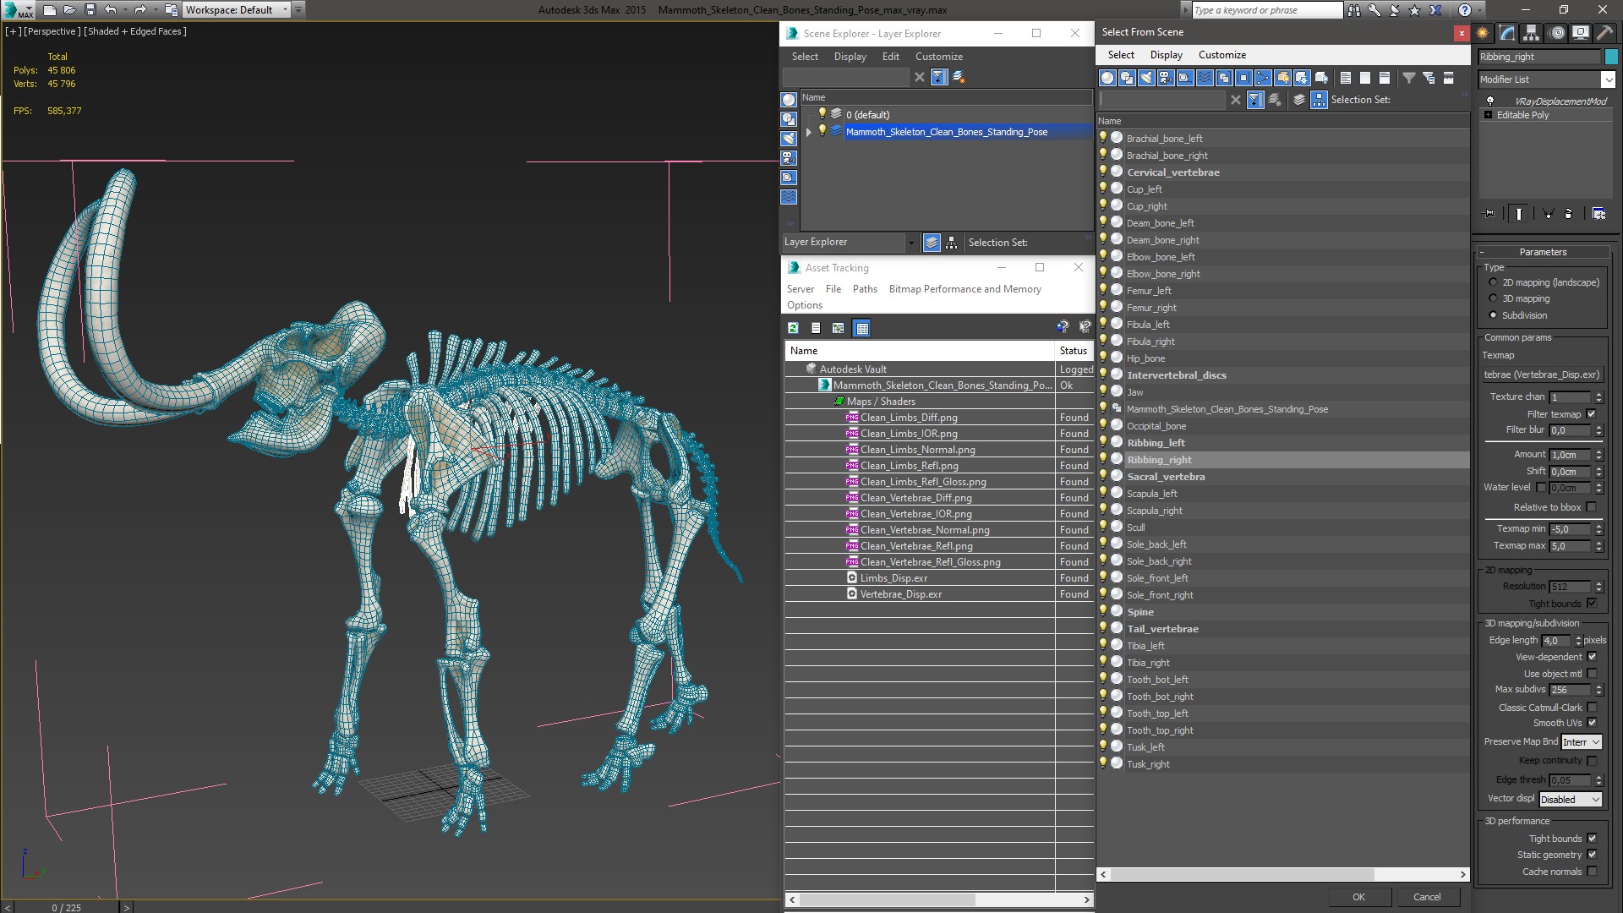Toggle Display Helpers filter in Select From Scene
Screen dimensions: 1623x913
coord(1185,78)
